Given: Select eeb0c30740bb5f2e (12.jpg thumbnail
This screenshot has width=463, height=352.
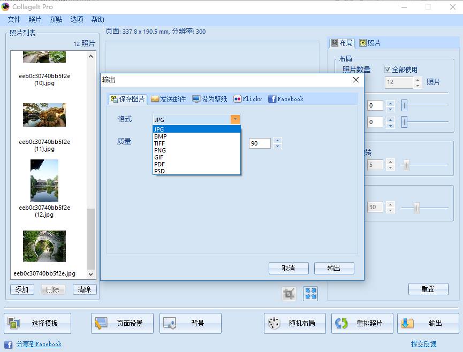Looking at the screenshot, I should 44,181.
